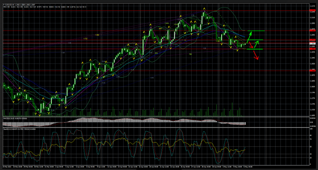
Task: Click the 1.732 Fibonacci level label
Action: pyautogui.click(x=86, y=39)
